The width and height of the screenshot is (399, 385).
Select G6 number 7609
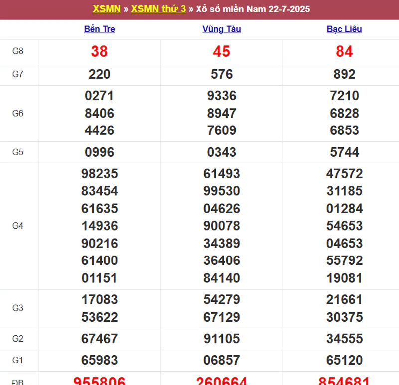(222, 130)
